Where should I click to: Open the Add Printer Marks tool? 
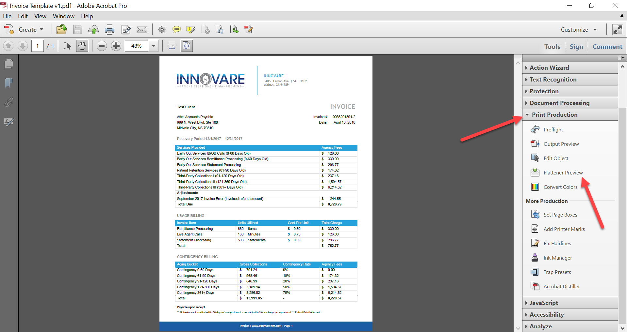(x=564, y=229)
